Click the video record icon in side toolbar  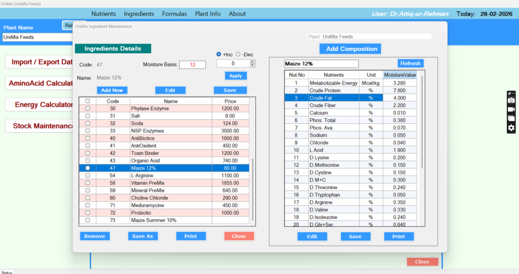coord(511,110)
